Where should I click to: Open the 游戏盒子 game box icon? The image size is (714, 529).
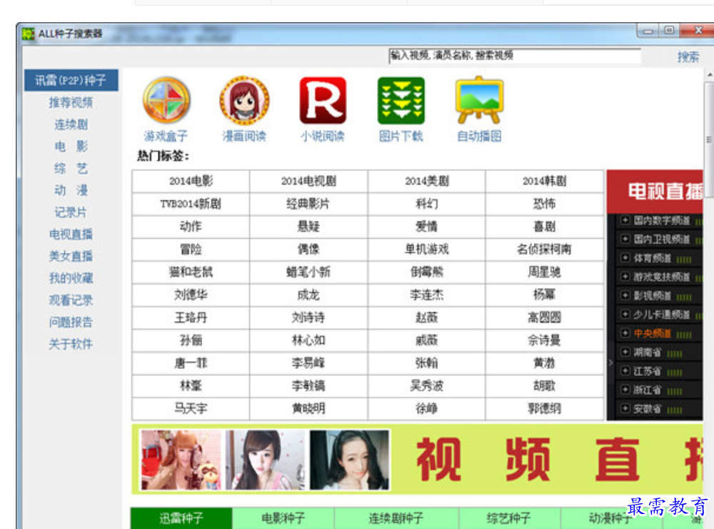166,100
